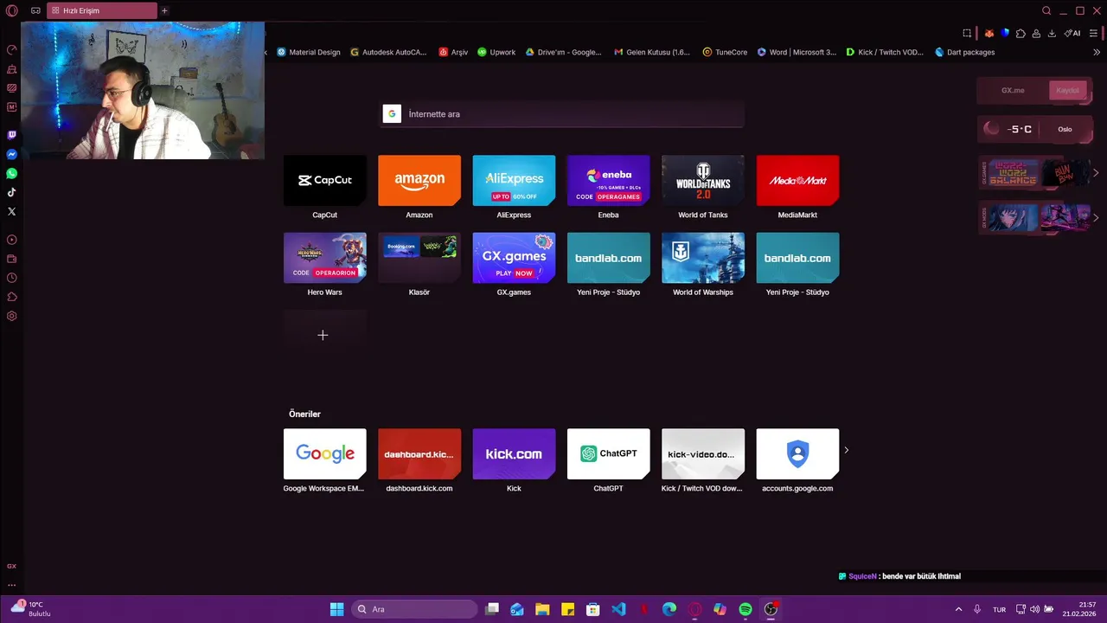Open the accounts.google.com suggestion tile
This screenshot has width=1107, height=623.
(797, 453)
